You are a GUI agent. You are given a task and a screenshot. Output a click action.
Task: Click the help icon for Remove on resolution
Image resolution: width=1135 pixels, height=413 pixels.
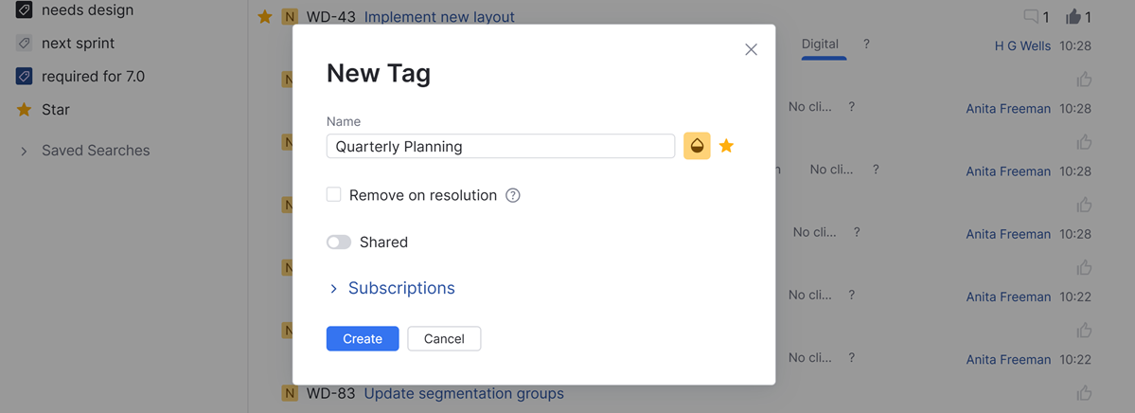tap(513, 195)
